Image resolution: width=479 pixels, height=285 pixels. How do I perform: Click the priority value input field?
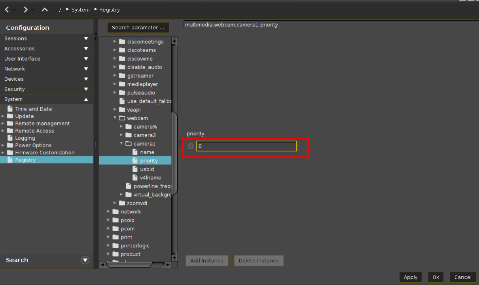pyautogui.click(x=246, y=146)
